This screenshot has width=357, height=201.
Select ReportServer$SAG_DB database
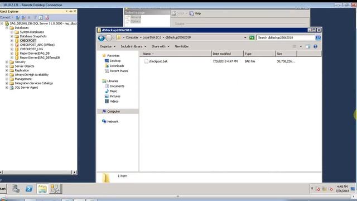point(35,54)
